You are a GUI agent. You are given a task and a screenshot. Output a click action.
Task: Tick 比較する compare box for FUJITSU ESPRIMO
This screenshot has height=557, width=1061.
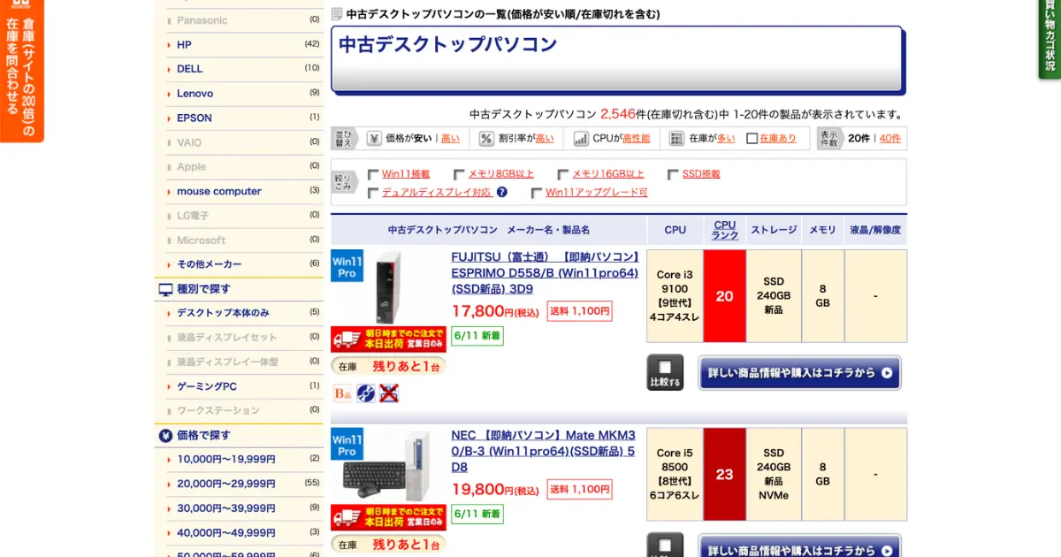(665, 366)
